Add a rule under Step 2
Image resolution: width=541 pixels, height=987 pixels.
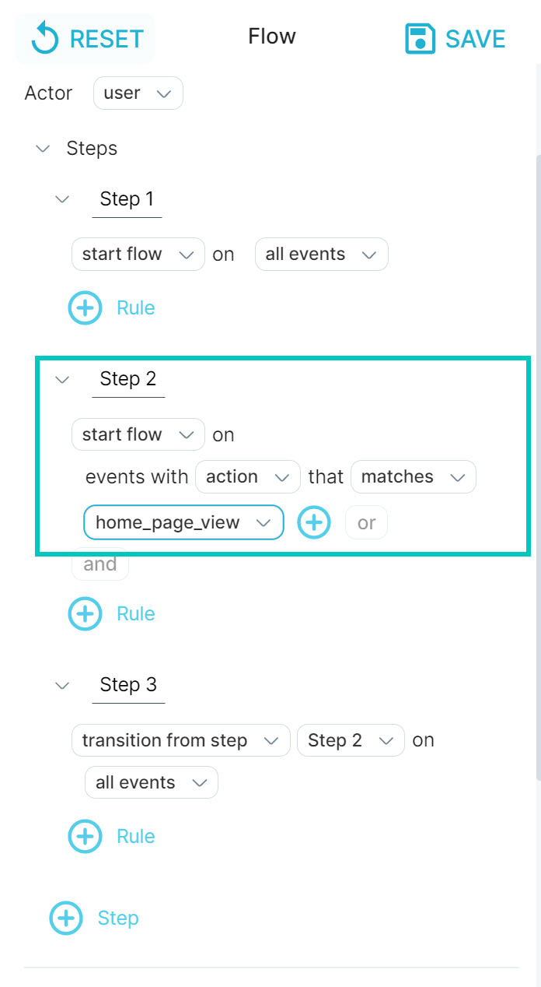[86, 614]
